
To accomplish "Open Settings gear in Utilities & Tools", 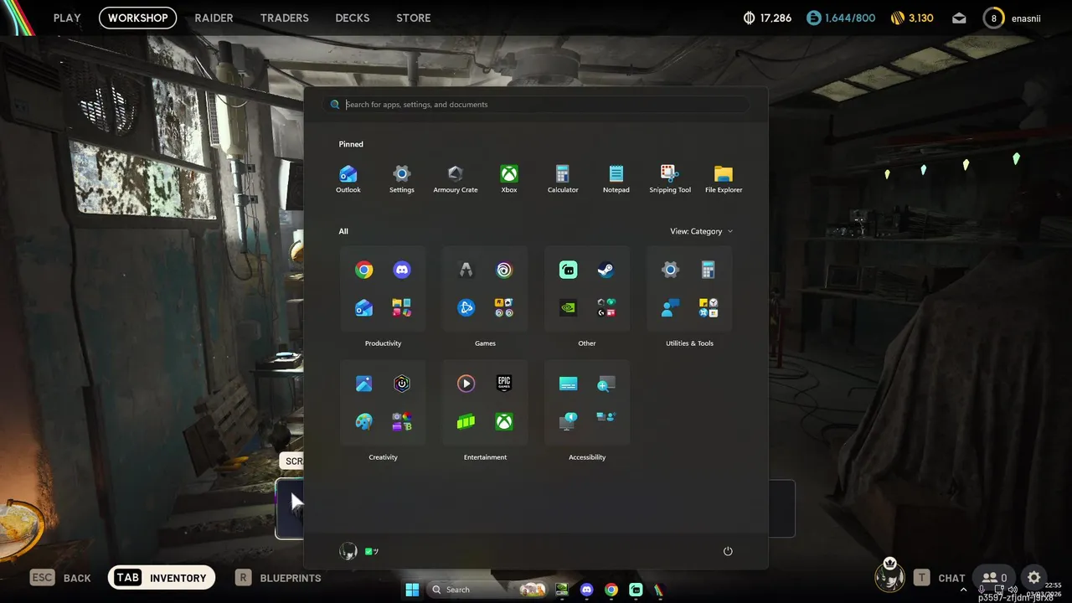I will point(670,270).
